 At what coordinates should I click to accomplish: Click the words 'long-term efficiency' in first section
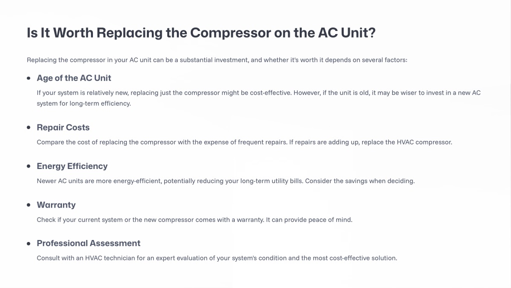pyautogui.click(x=100, y=103)
